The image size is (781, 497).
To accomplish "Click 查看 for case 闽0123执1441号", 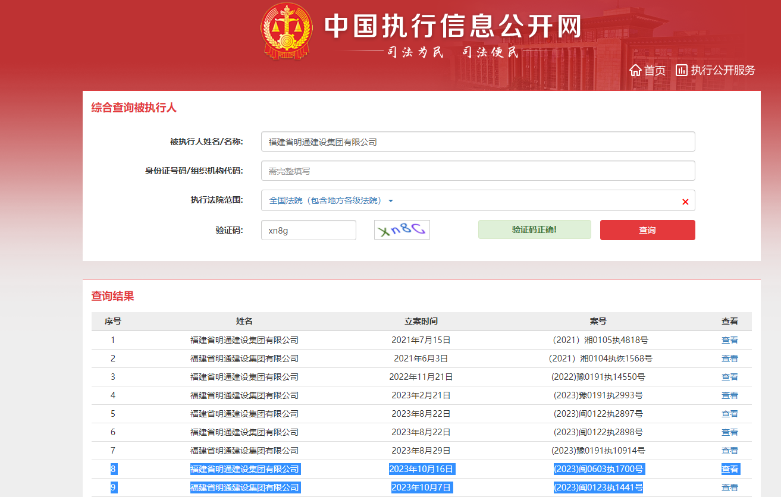I will click(729, 487).
